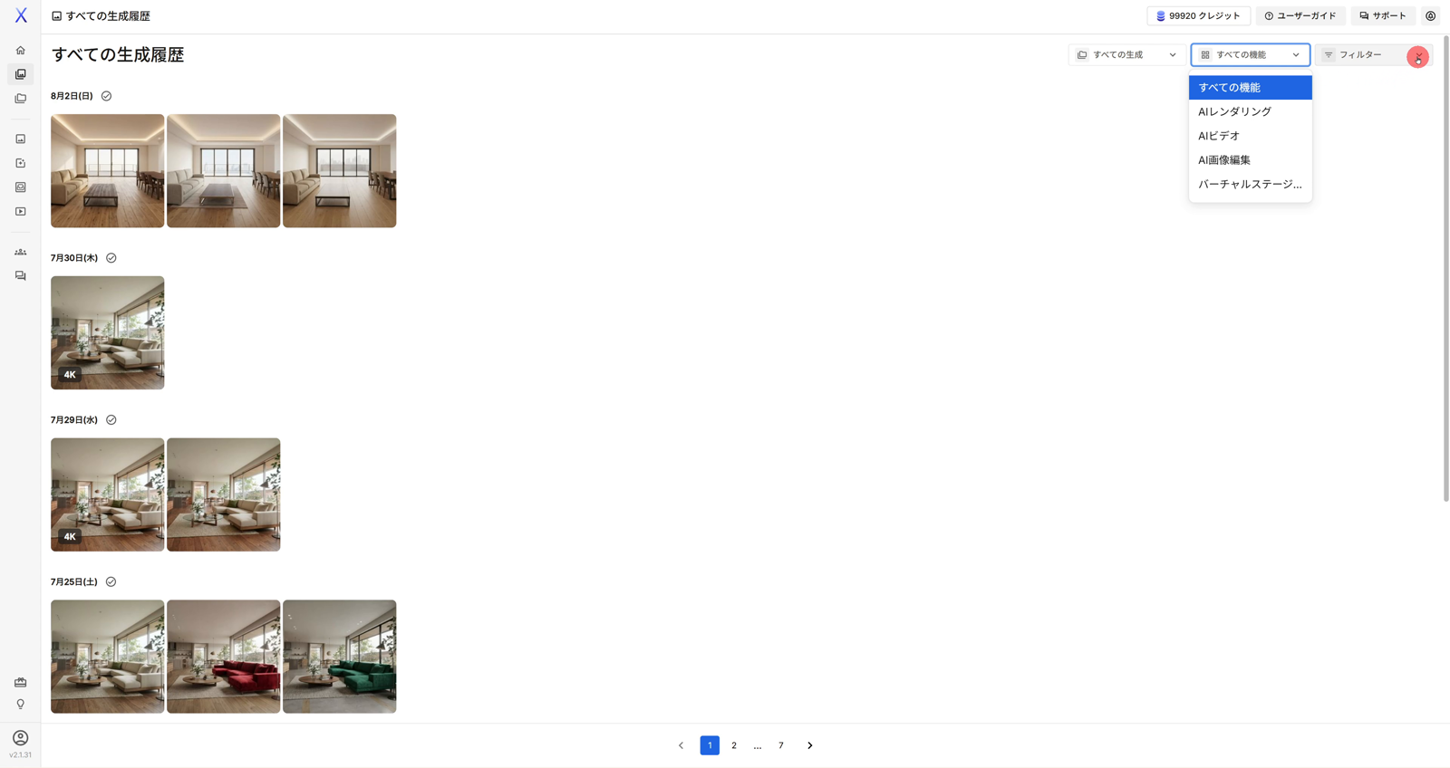Toggle select-all check for 7月29日(水)
This screenshot has width=1450, height=768.
(111, 420)
